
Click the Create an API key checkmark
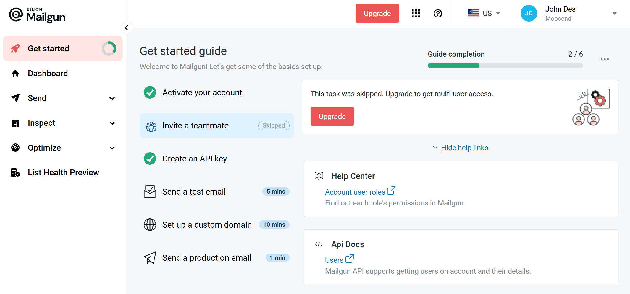(x=150, y=159)
